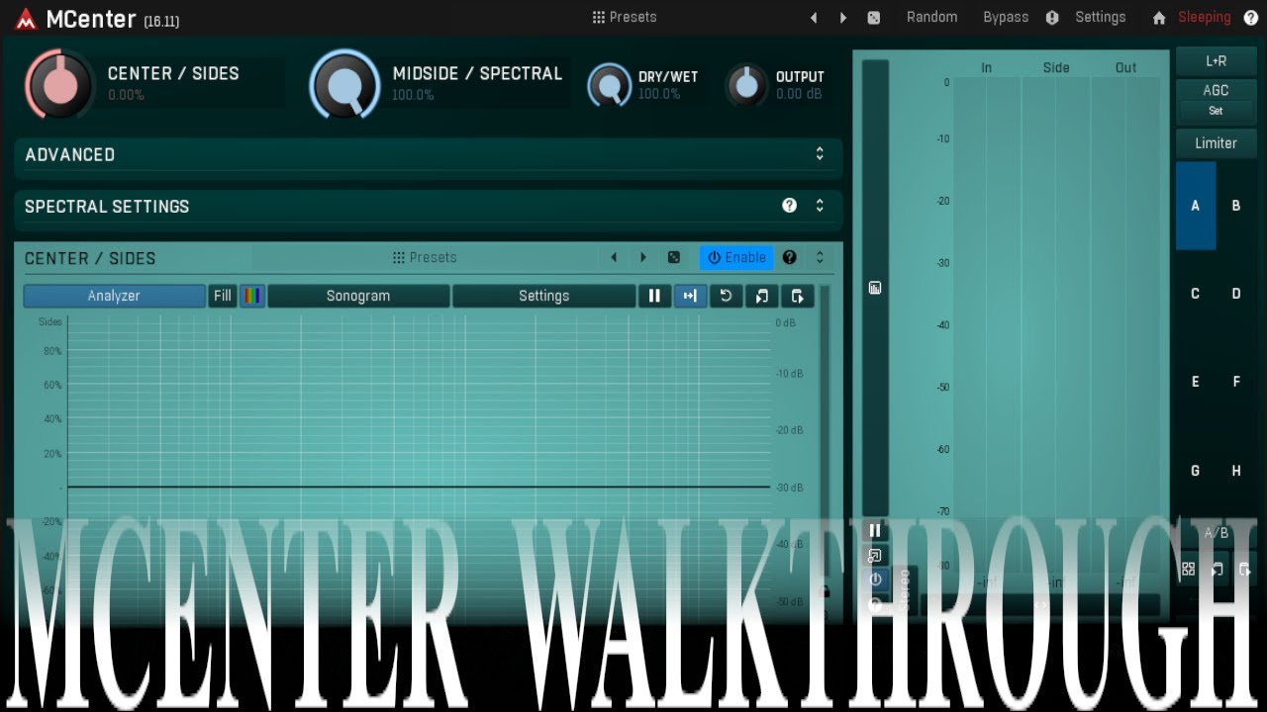Select preset slot D
Viewport: 1267px width, 712px height.
(x=1236, y=294)
